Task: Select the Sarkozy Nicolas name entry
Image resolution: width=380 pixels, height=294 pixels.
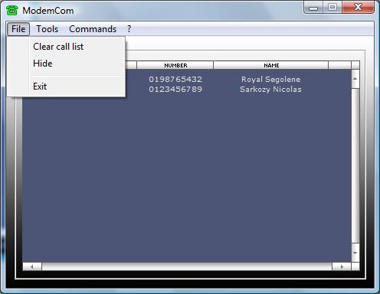Action: [270, 90]
